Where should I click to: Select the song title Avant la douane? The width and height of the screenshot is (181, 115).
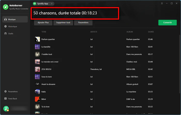pos(48,84)
